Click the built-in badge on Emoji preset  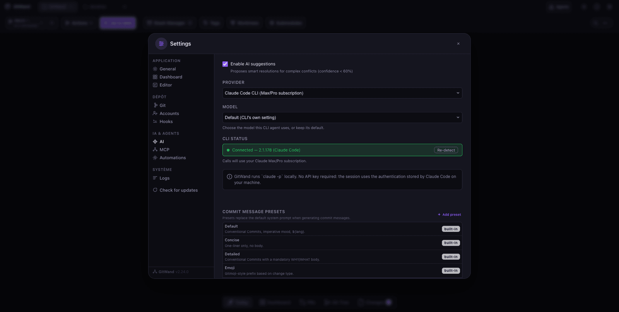(451, 271)
